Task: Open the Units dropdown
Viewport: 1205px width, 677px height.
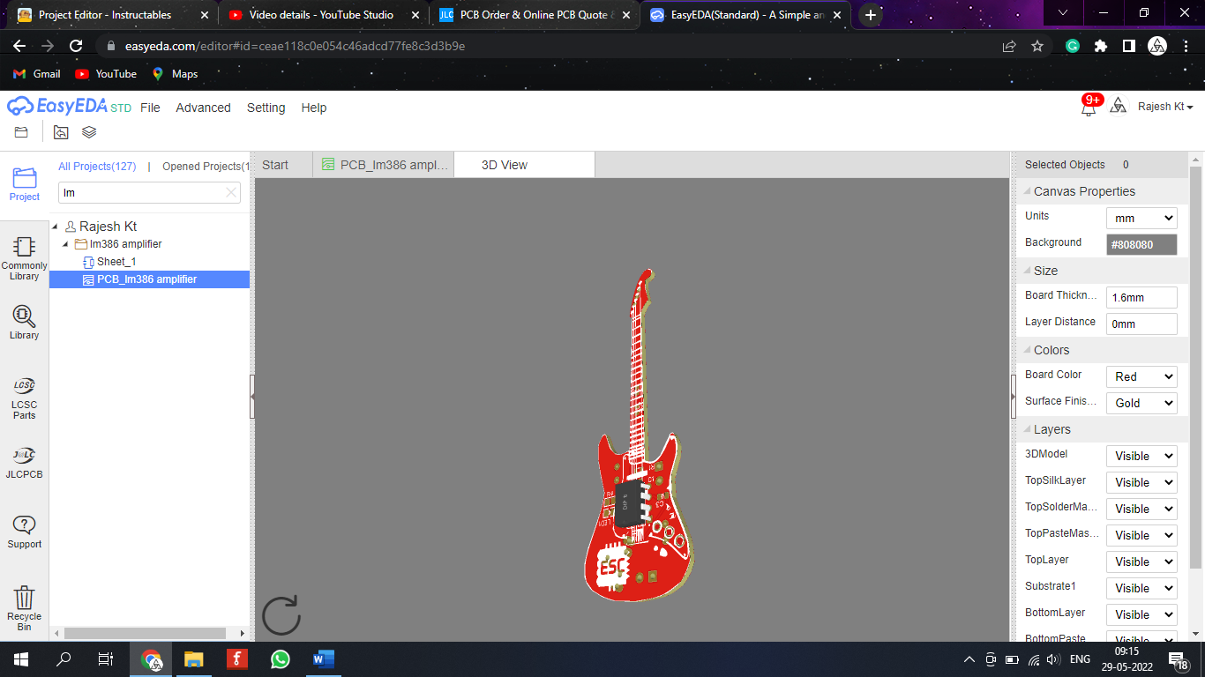Action: pyautogui.click(x=1141, y=218)
